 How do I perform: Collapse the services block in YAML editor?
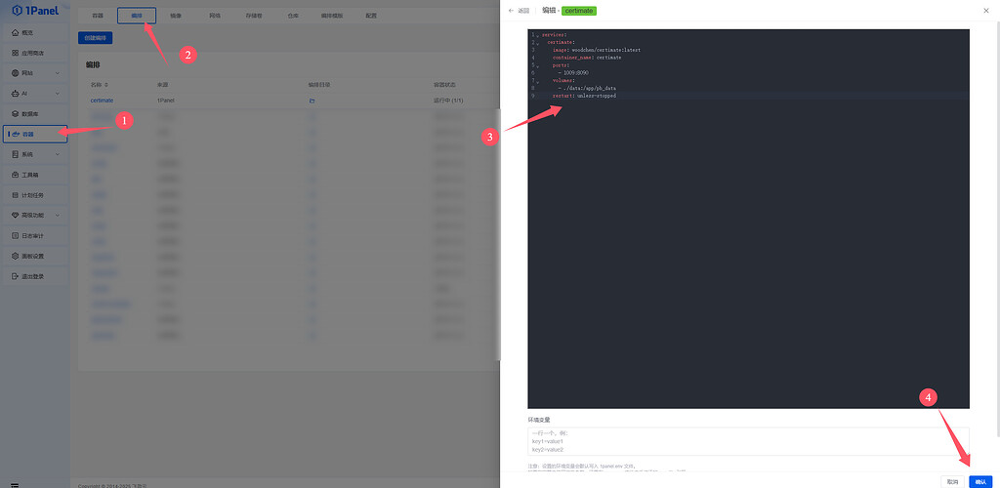pos(537,35)
